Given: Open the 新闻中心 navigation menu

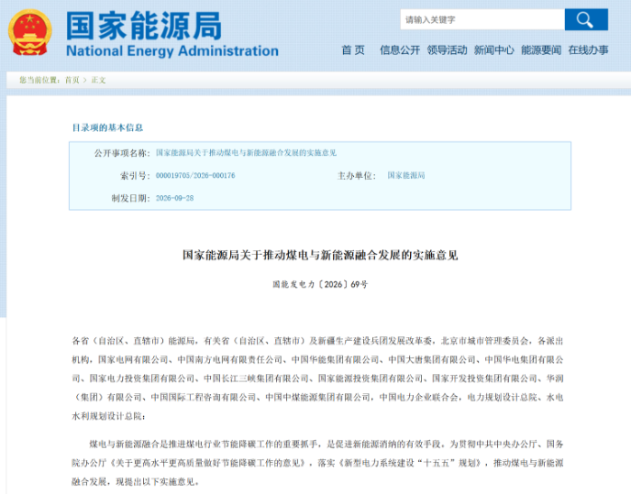Looking at the screenshot, I should (x=493, y=49).
